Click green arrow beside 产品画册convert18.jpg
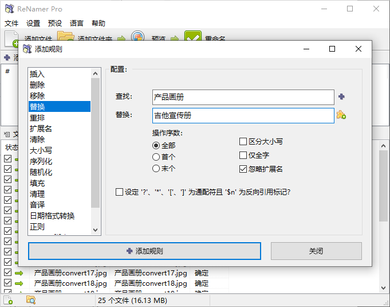 [19, 283]
